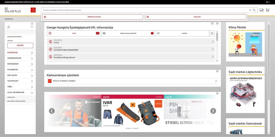Viewport: 275px width, 137px height.
Task: Select ÁRUKOSARAK in the sidebar menu
Action: click(x=20, y=64)
